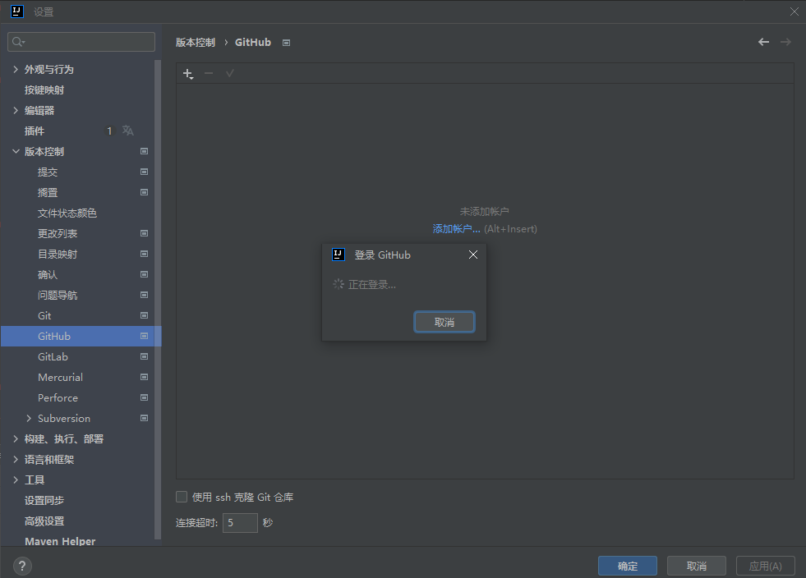The image size is (806, 578).
Task: Select 设置同步 settings page
Action: coord(44,501)
